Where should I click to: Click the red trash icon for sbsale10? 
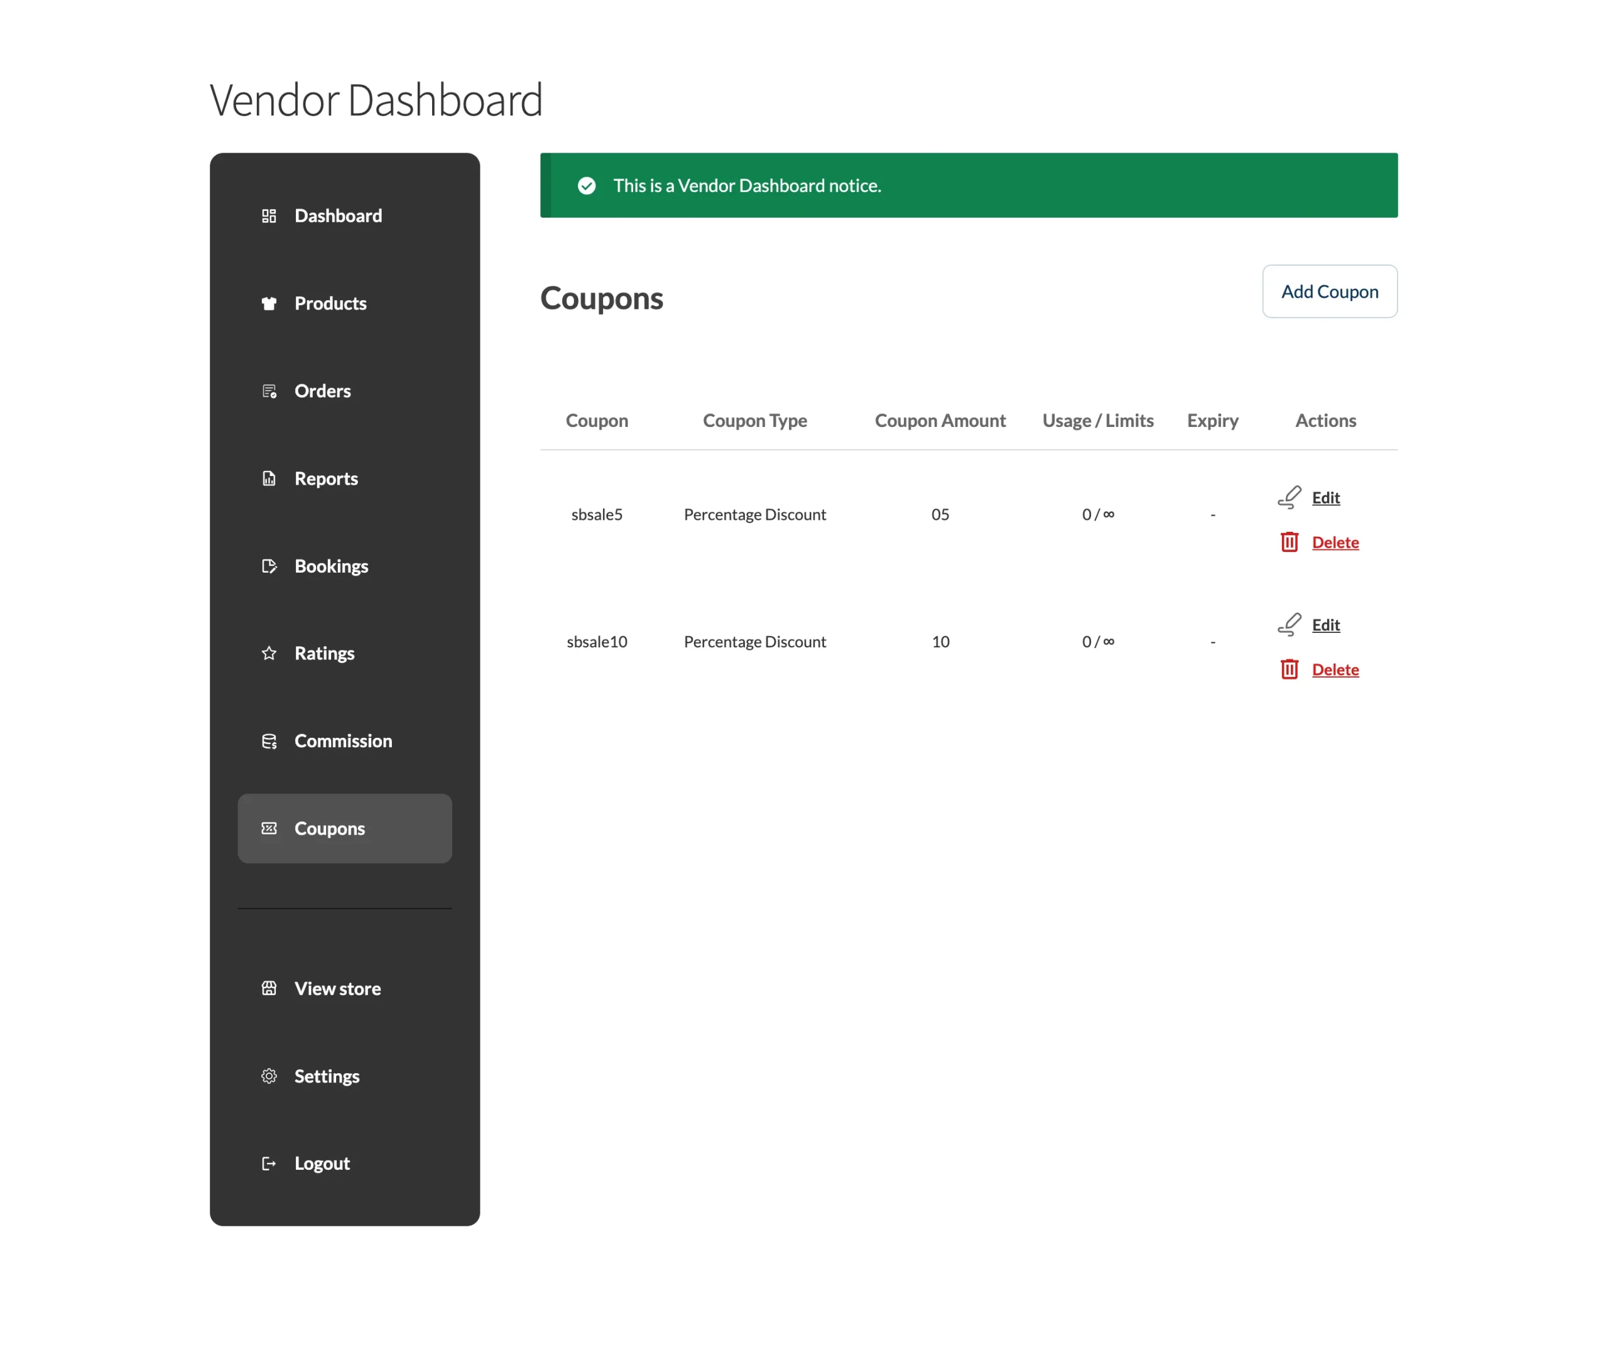[1290, 670]
